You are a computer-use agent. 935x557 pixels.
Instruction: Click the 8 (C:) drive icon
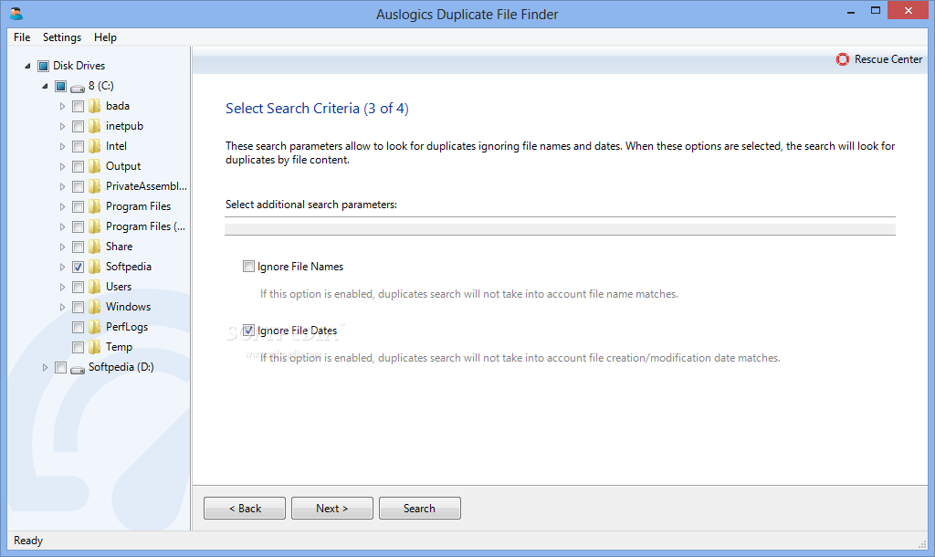(78, 88)
